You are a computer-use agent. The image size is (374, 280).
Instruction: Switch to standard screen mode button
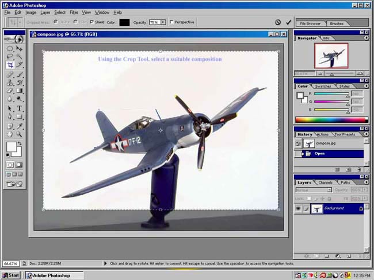click(9, 174)
